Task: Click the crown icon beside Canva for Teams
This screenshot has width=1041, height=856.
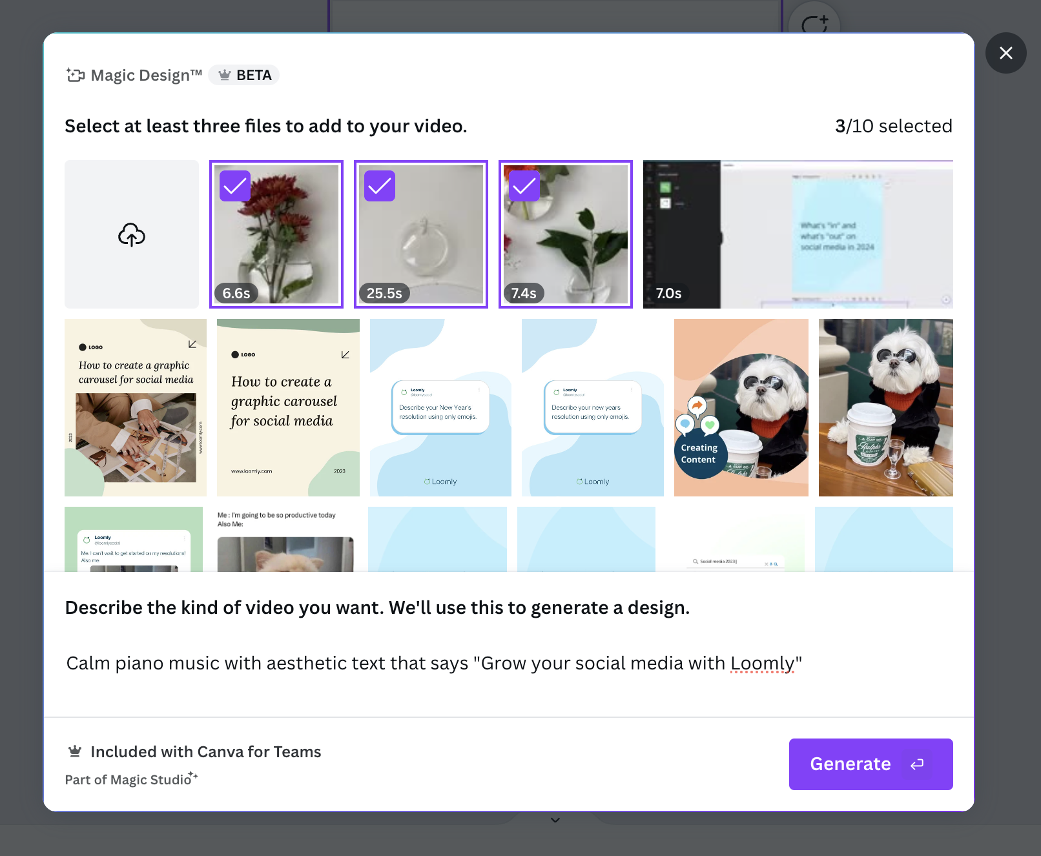Action: [75, 751]
